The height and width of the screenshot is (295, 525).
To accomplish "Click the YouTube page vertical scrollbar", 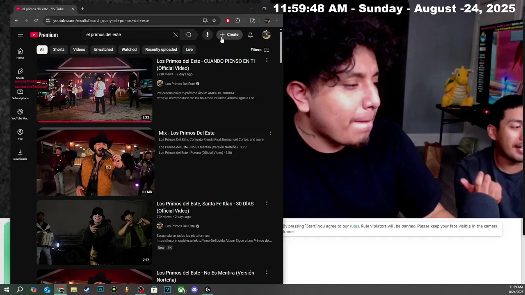I will (x=281, y=47).
